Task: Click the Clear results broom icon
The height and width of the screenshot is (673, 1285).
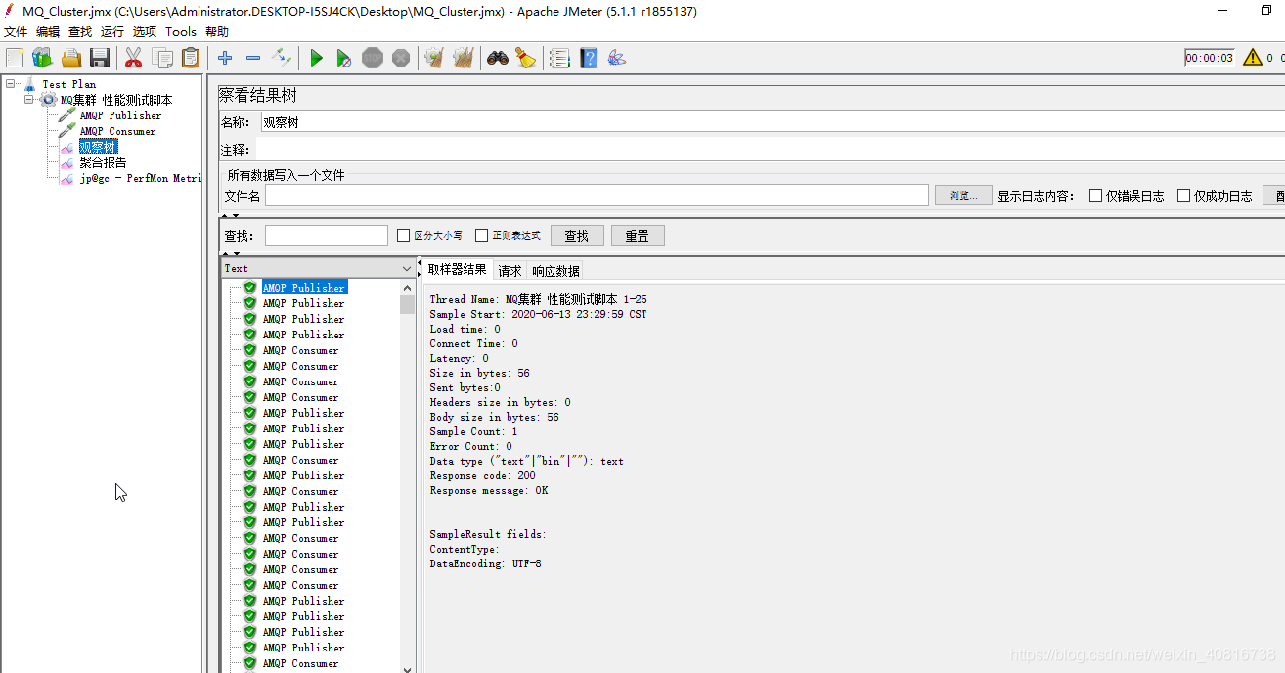Action: tap(434, 58)
